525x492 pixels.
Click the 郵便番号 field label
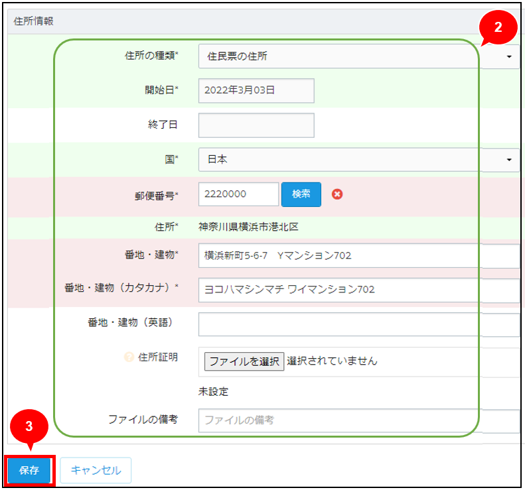pyautogui.click(x=157, y=196)
